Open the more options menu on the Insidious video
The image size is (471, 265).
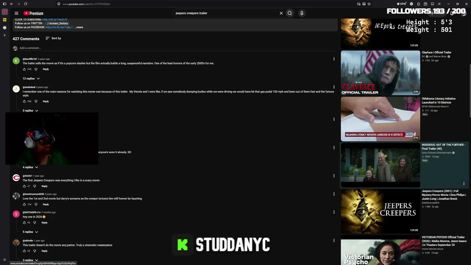(464, 184)
